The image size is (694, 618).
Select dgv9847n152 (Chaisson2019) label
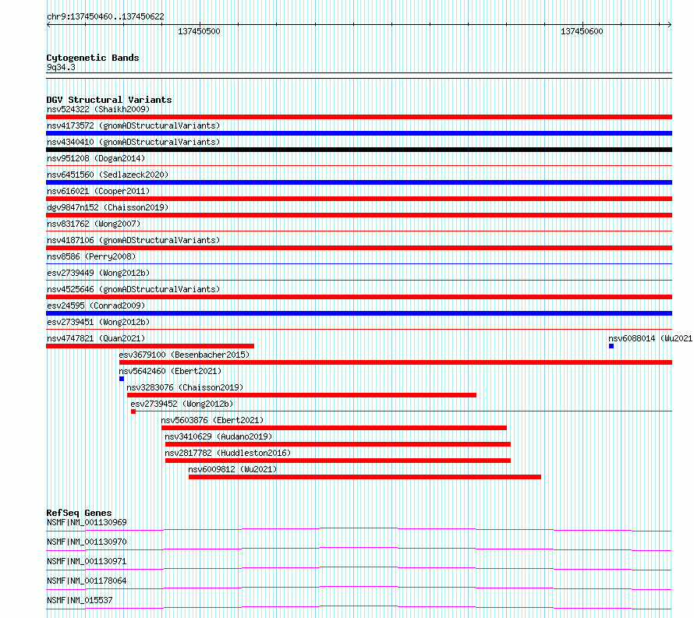[108, 207]
